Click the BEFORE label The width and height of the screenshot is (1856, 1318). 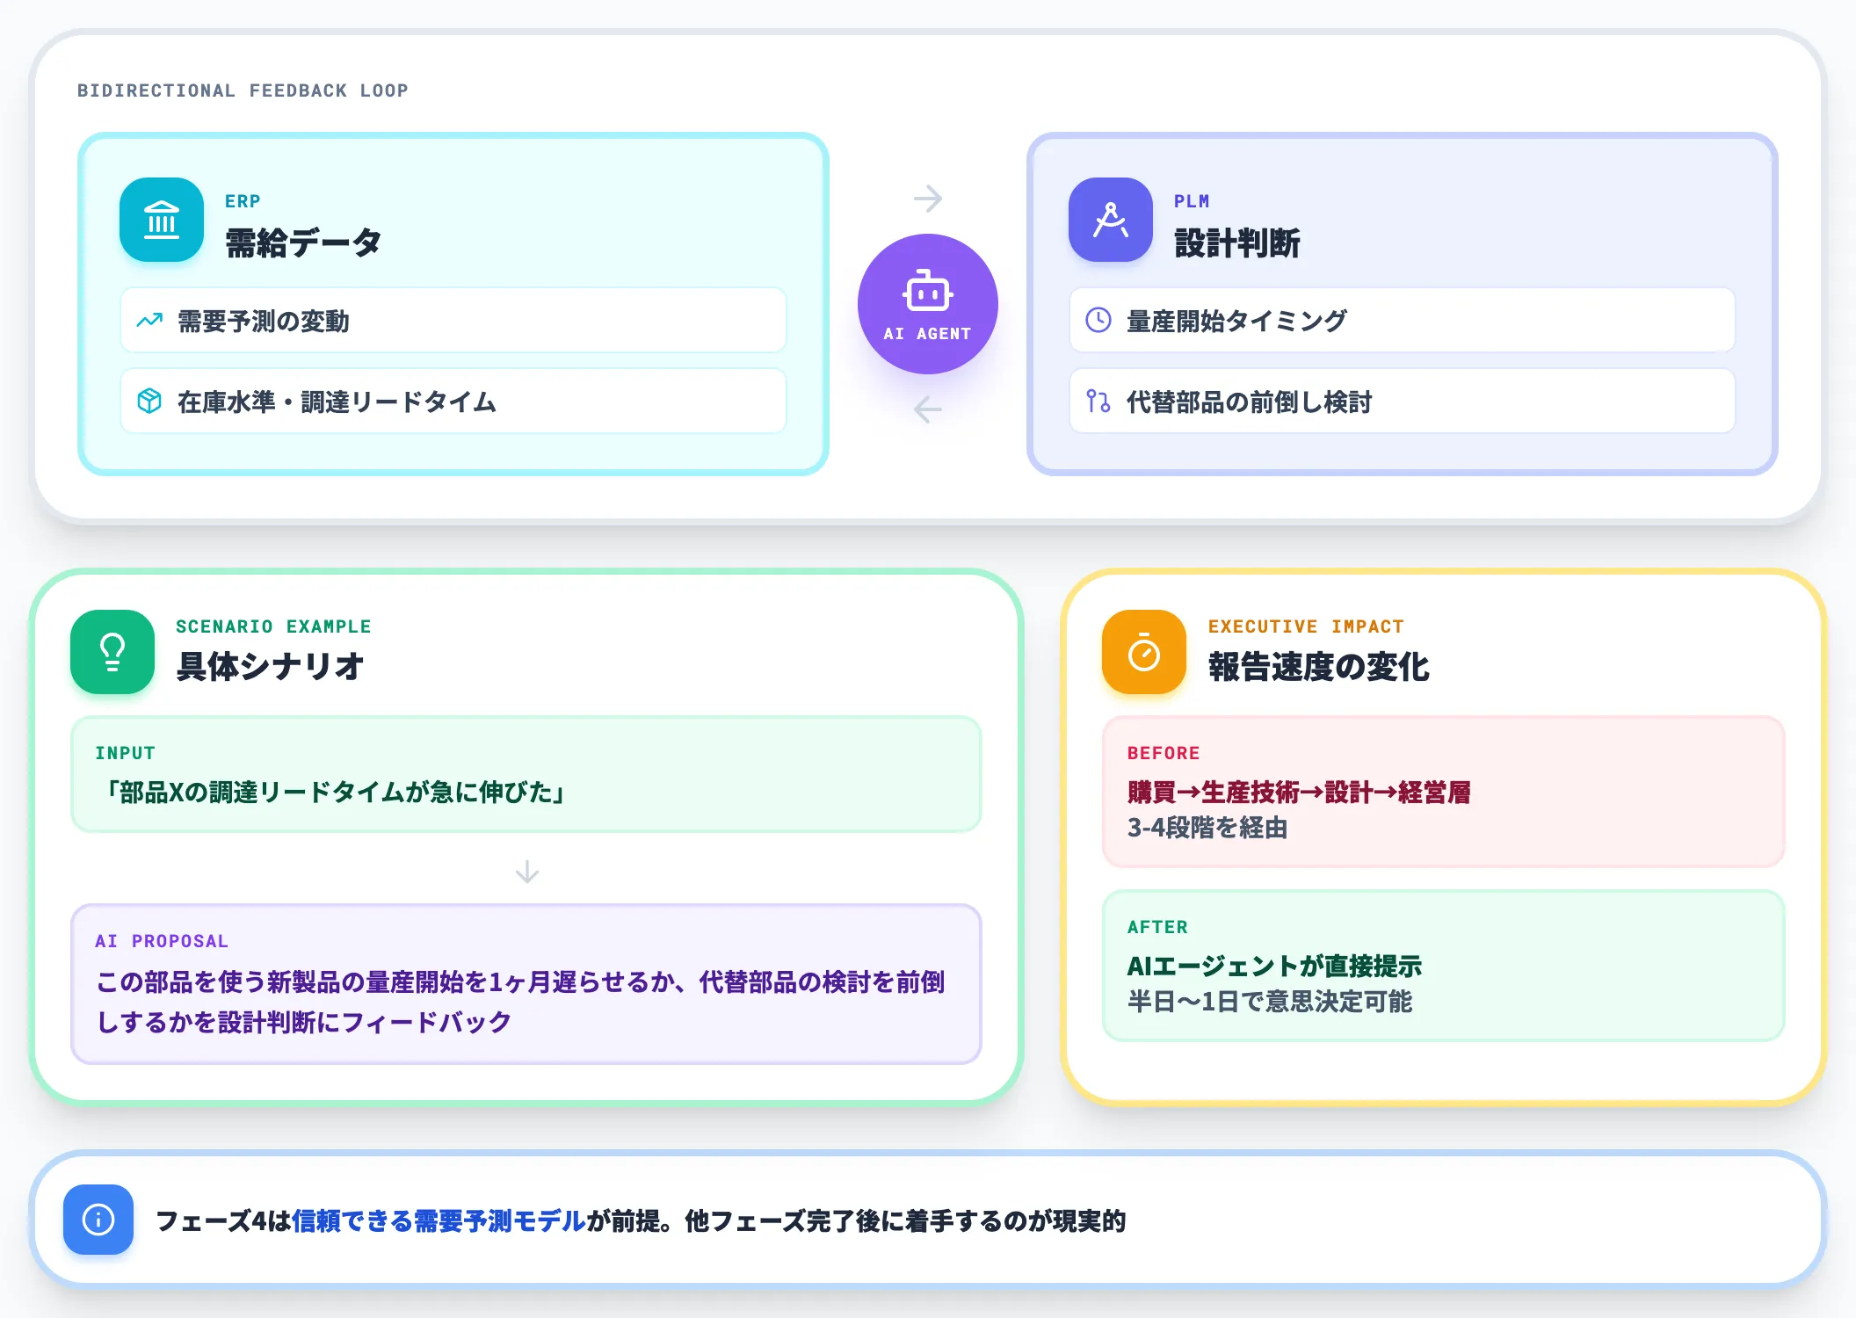click(1164, 753)
